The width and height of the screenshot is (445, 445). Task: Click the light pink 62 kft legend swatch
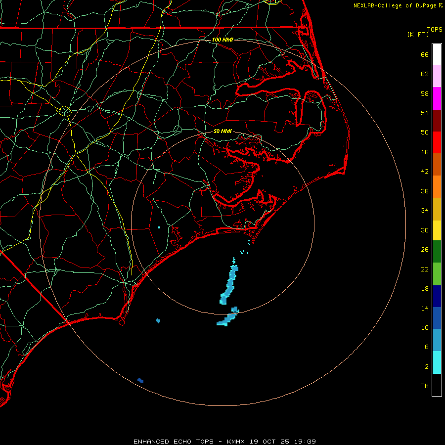tap(437, 76)
